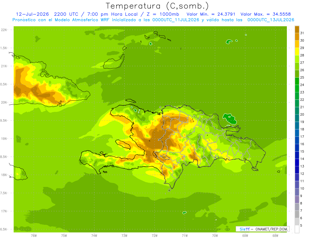Pick the purple swatch between legend 8 and 9
The height and width of the screenshot is (239, 309).
click(297, 200)
